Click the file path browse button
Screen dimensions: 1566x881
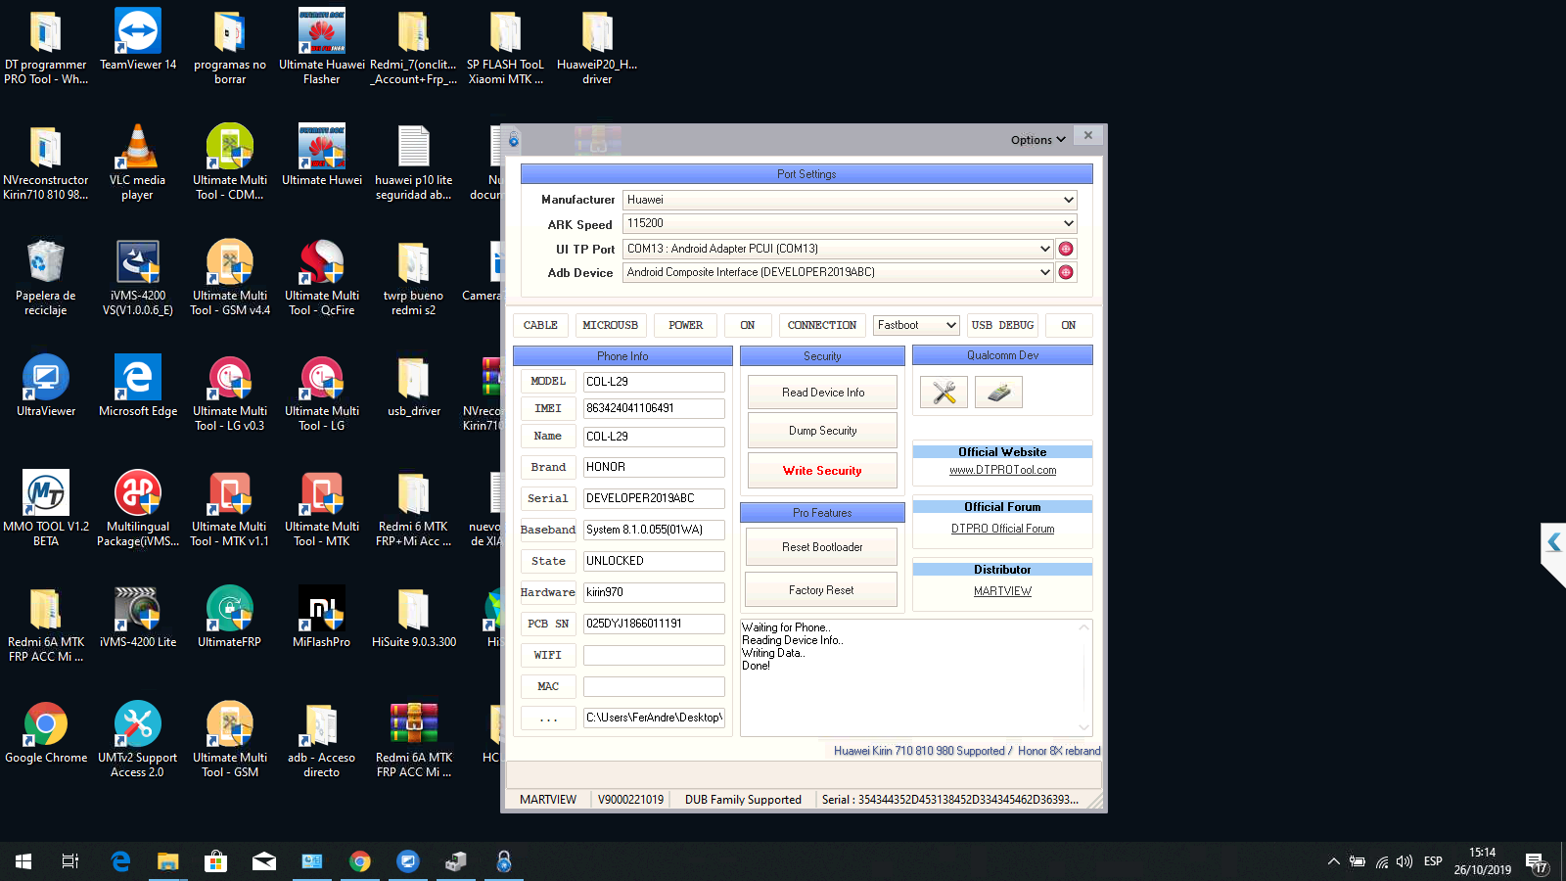coord(548,718)
